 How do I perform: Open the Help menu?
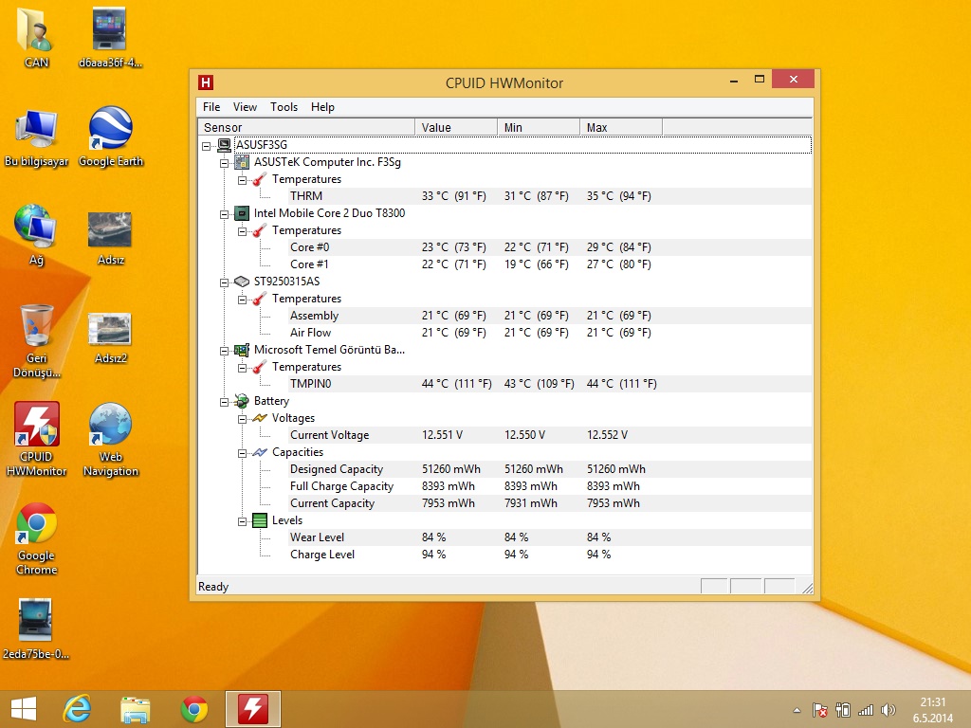point(322,107)
